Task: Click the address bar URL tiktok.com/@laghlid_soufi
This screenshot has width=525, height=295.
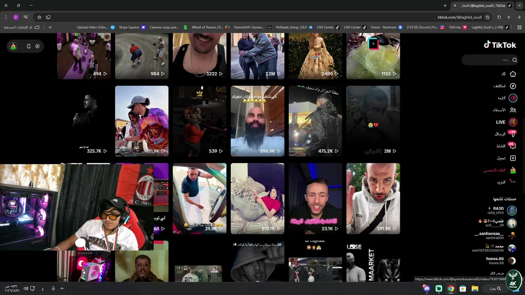Action: pyautogui.click(x=459, y=17)
